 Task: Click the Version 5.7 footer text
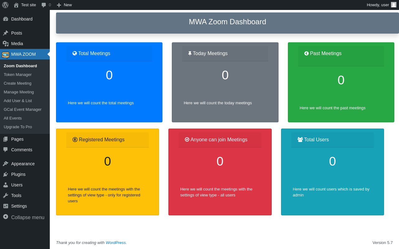click(x=383, y=243)
